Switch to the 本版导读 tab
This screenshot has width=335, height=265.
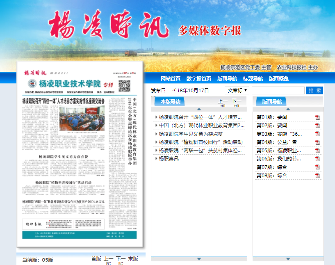click(170, 101)
